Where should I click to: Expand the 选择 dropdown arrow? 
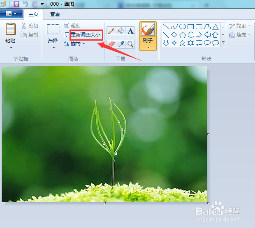(x=53, y=48)
